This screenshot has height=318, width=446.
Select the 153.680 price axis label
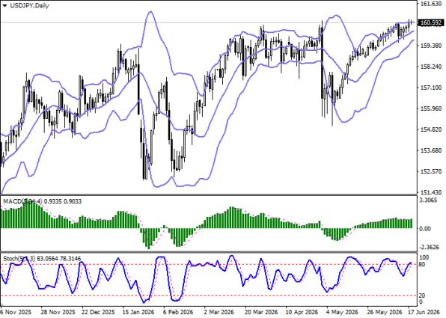click(431, 150)
